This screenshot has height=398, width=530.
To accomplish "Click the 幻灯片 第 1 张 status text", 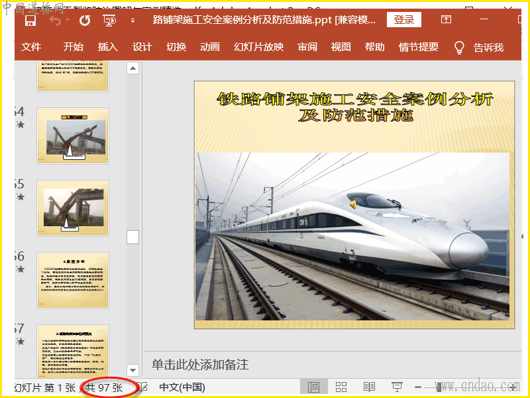I will 45,387.
